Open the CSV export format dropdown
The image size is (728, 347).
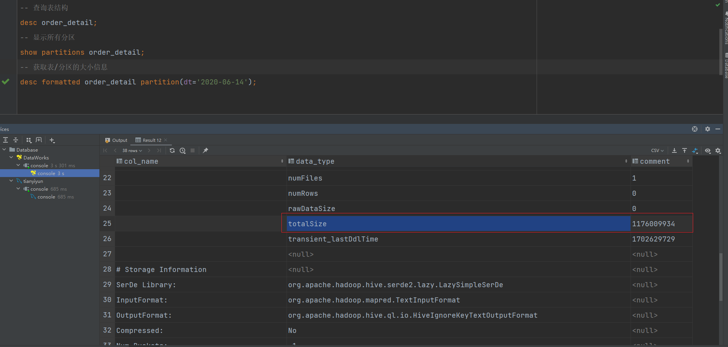click(658, 150)
